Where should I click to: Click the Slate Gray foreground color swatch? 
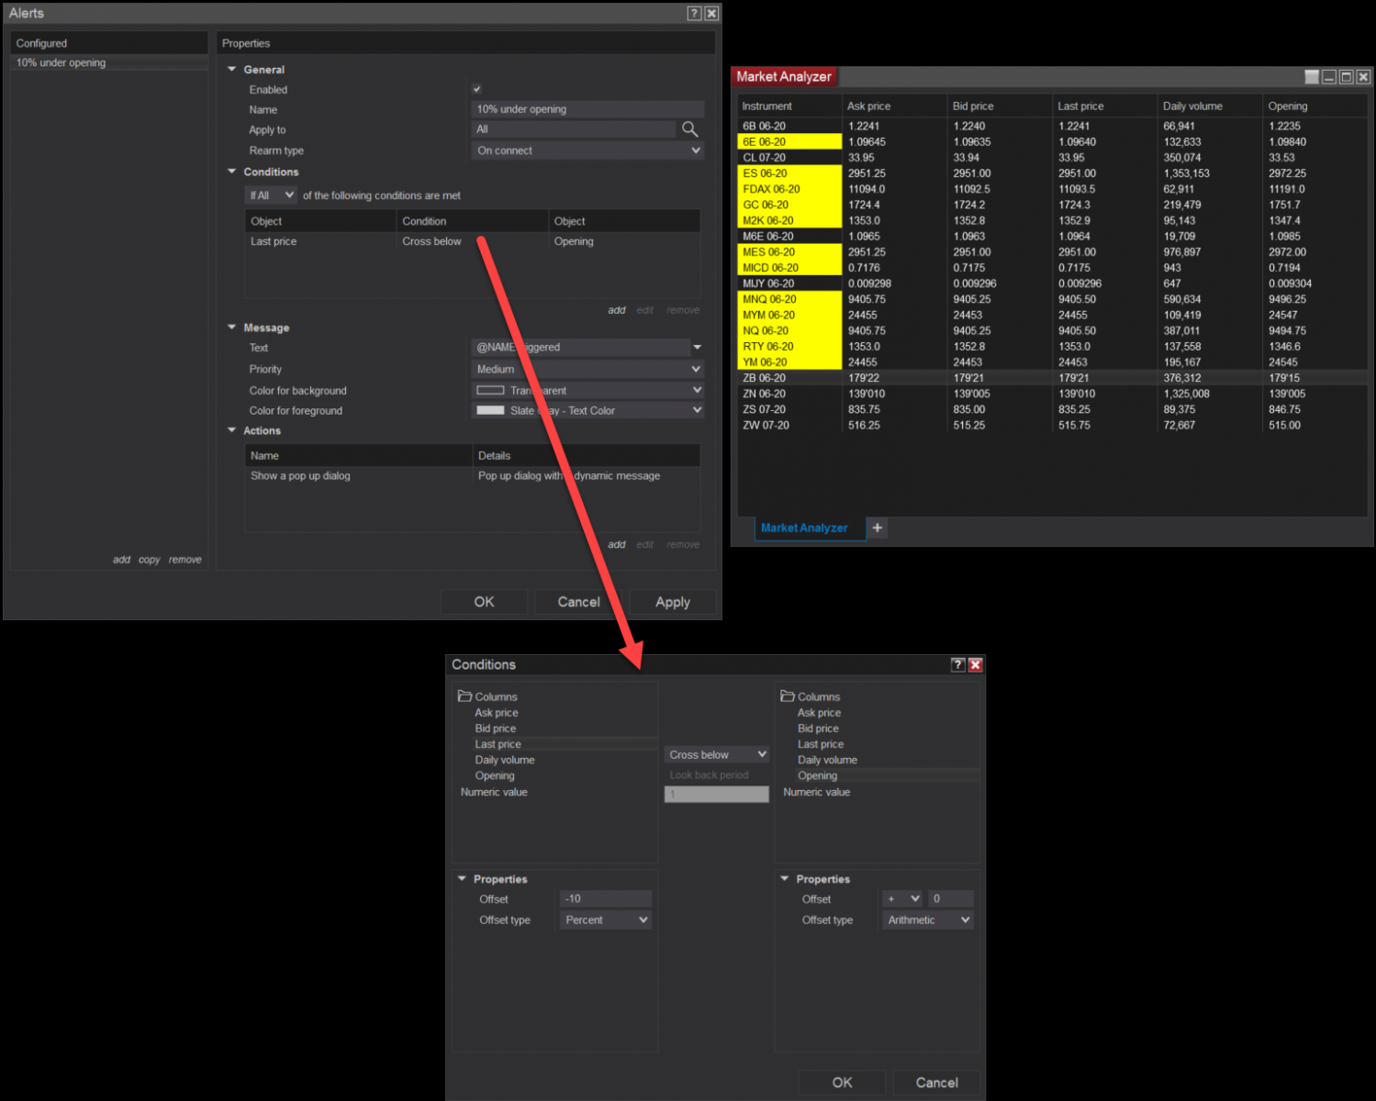(x=490, y=410)
